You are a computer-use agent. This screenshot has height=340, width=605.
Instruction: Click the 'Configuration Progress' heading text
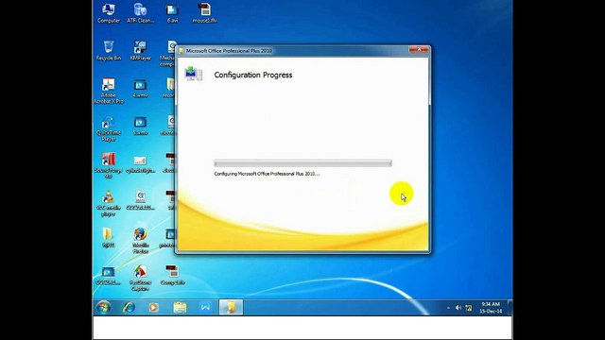tap(253, 75)
